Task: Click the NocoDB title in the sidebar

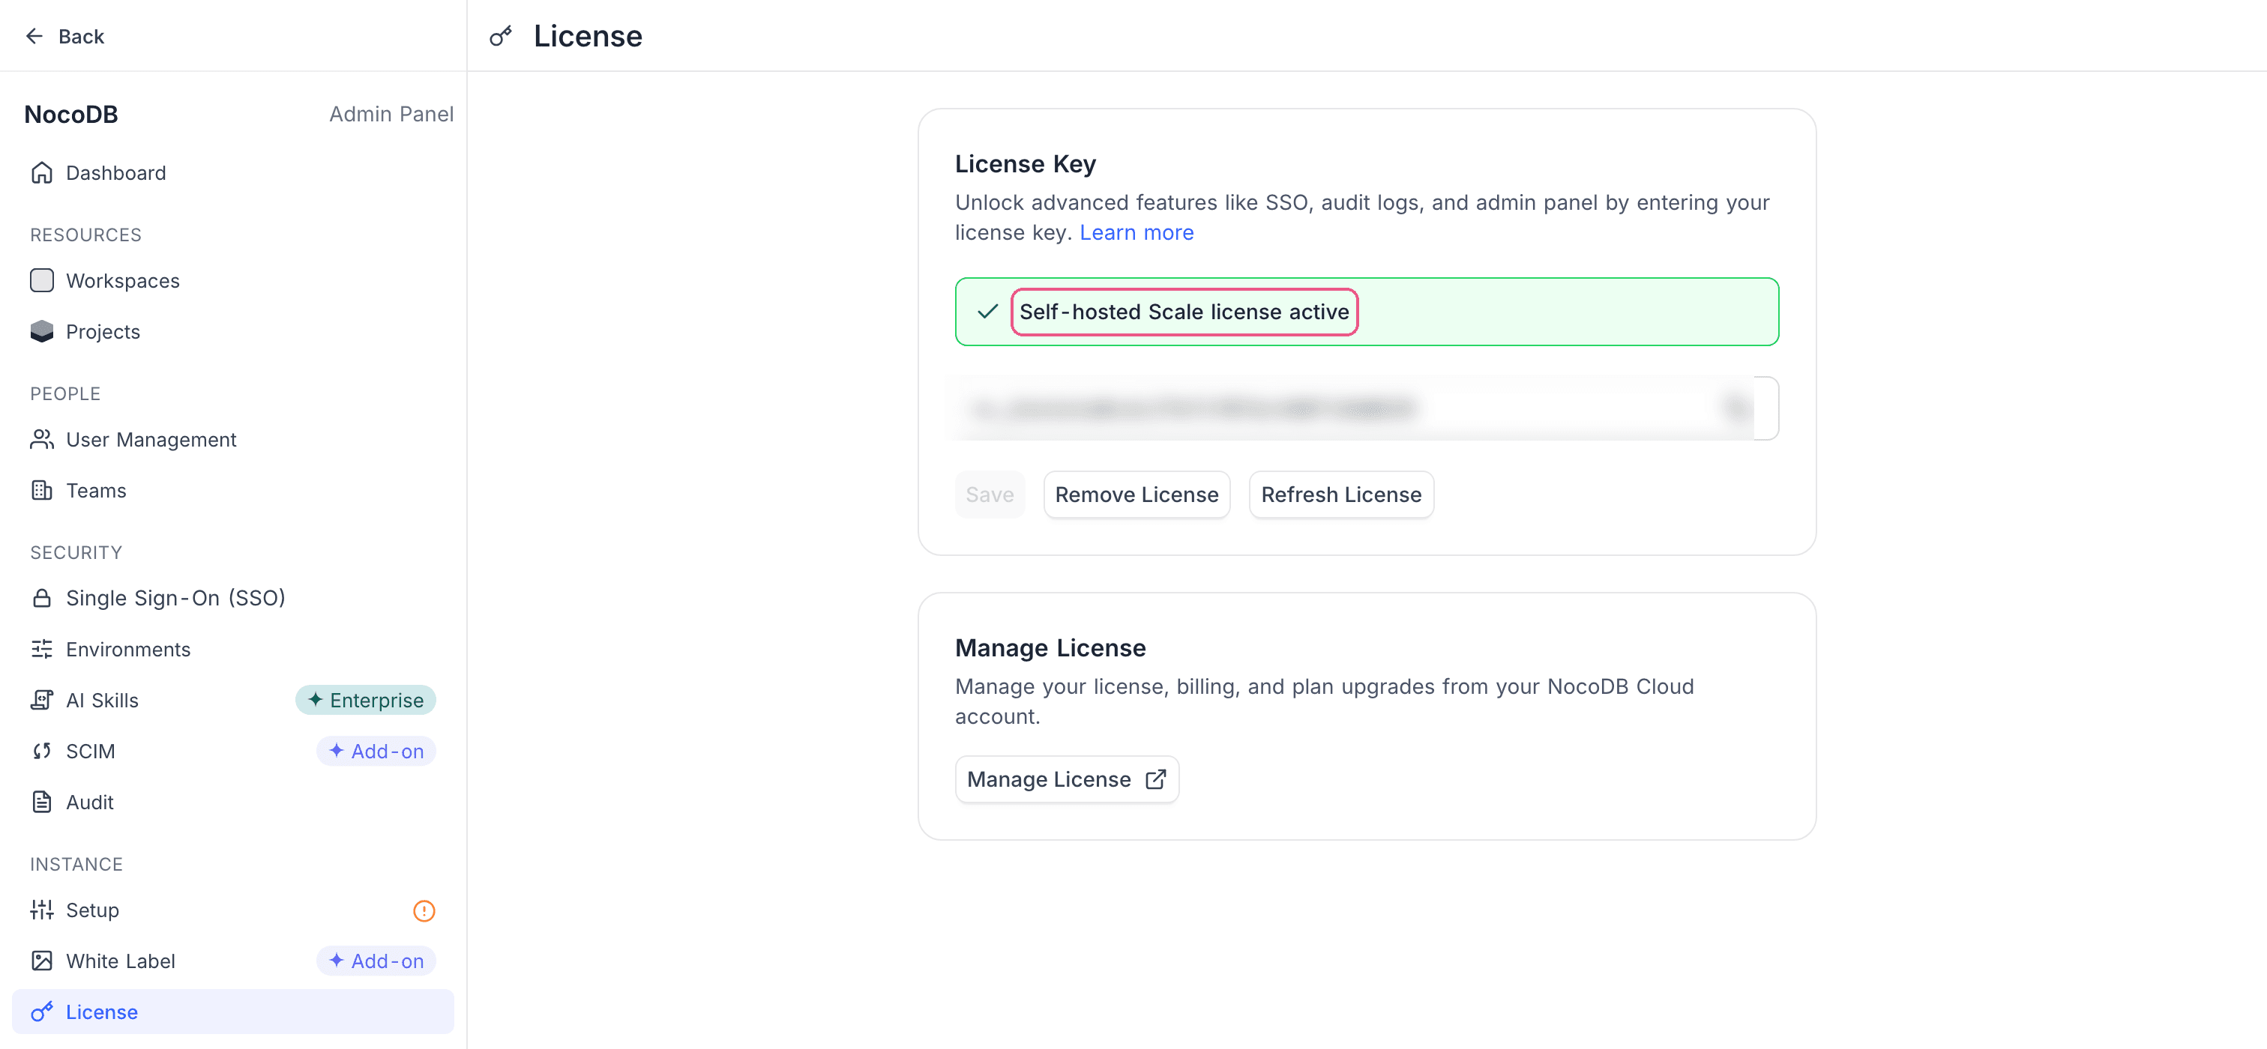Action: click(70, 115)
